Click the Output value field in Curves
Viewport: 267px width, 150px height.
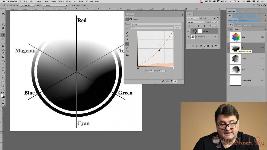163,71
